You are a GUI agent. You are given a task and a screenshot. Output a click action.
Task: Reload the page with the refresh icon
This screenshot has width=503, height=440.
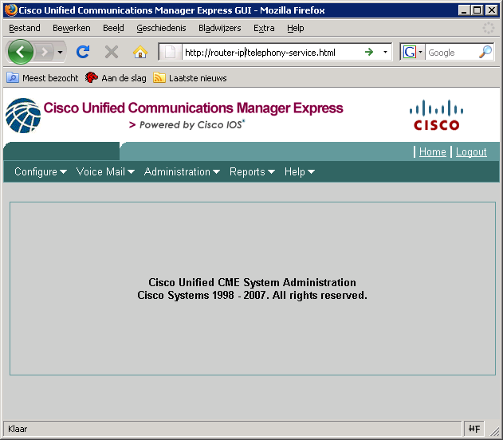83,52
